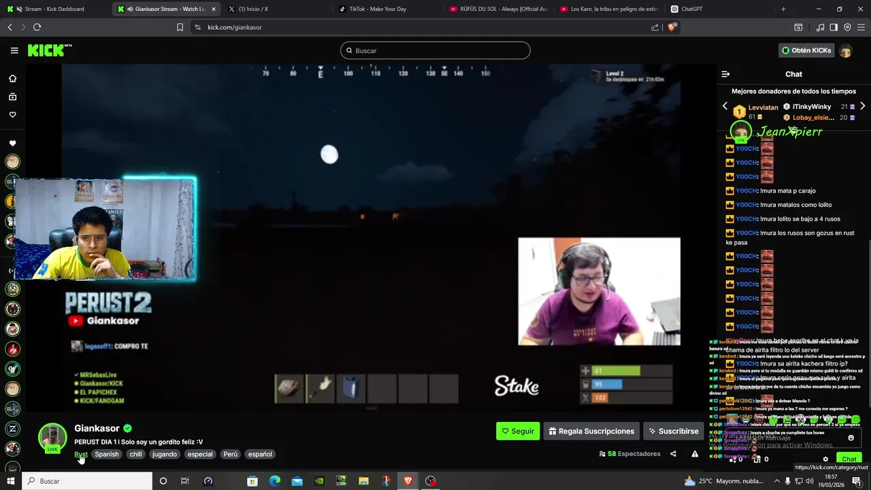This screenshot has width=871, height=490.
Task: Select the chill tag
Action: click(x=136, y=454)
